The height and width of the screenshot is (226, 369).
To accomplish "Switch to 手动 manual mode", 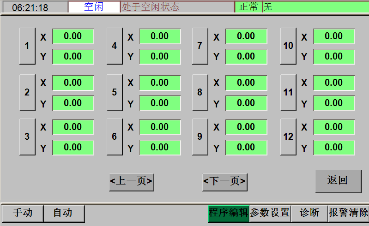I will pos(22,213).
